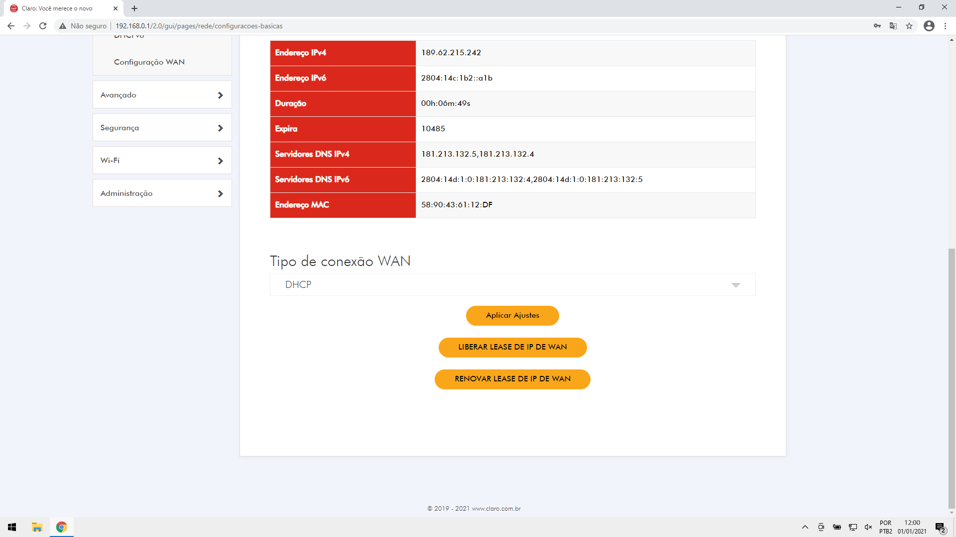This screenshot has height=537, width=956.
Task: Expand the Segurança menu section
Action: tap(162, 128)
